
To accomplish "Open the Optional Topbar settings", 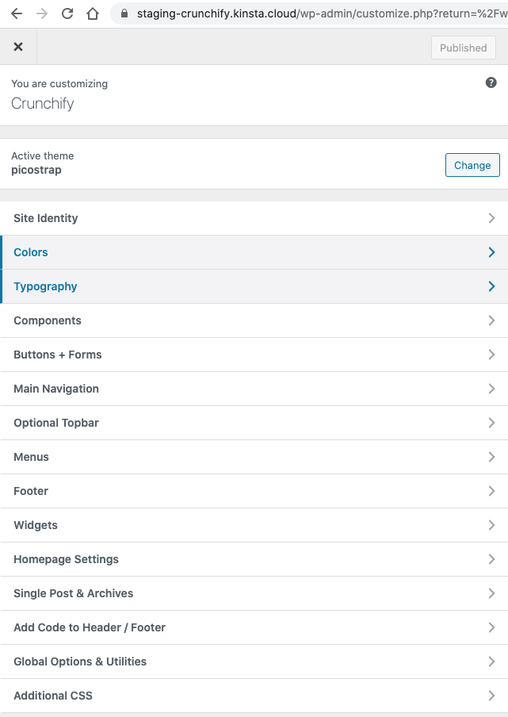I will tap(254, 423).
